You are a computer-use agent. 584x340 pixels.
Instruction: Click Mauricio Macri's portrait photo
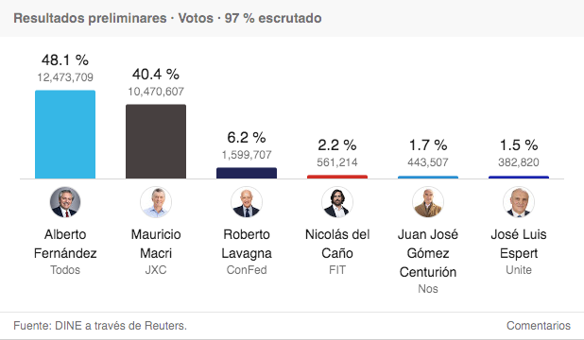[x=156, y=202]
